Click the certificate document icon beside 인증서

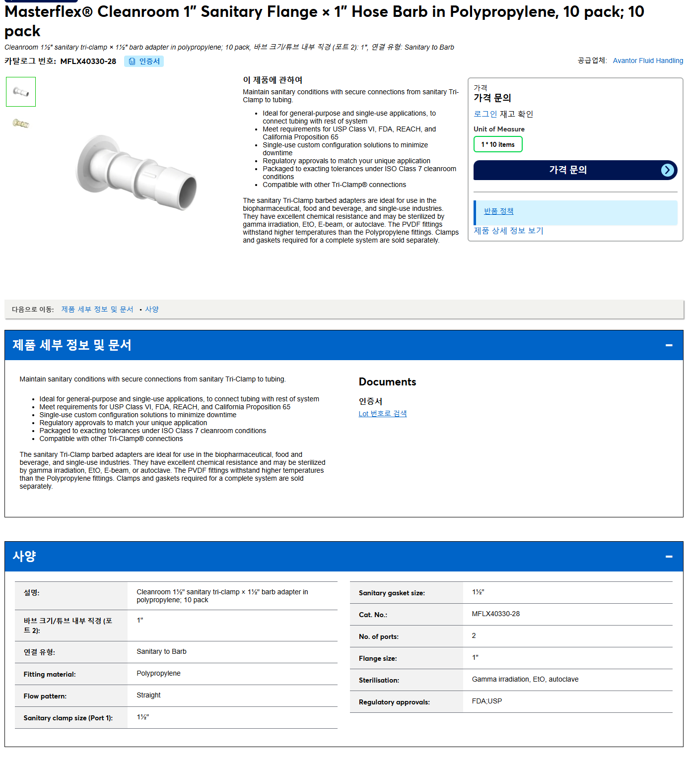(x=132, y=62)
